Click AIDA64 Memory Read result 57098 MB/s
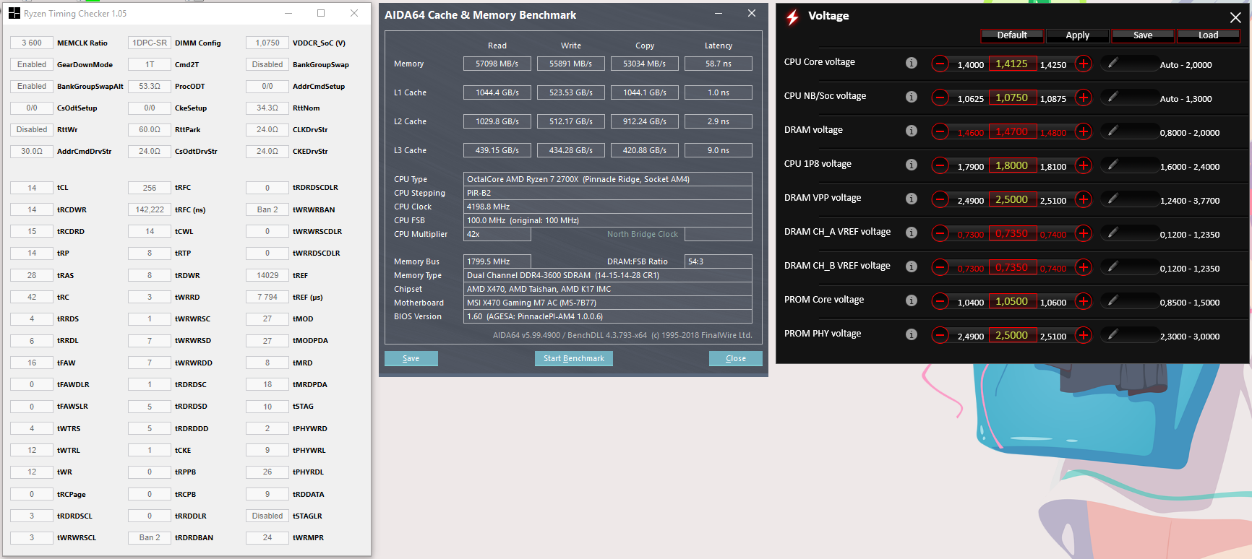Viewport: 1252px width, 559px height. [497, 64]
